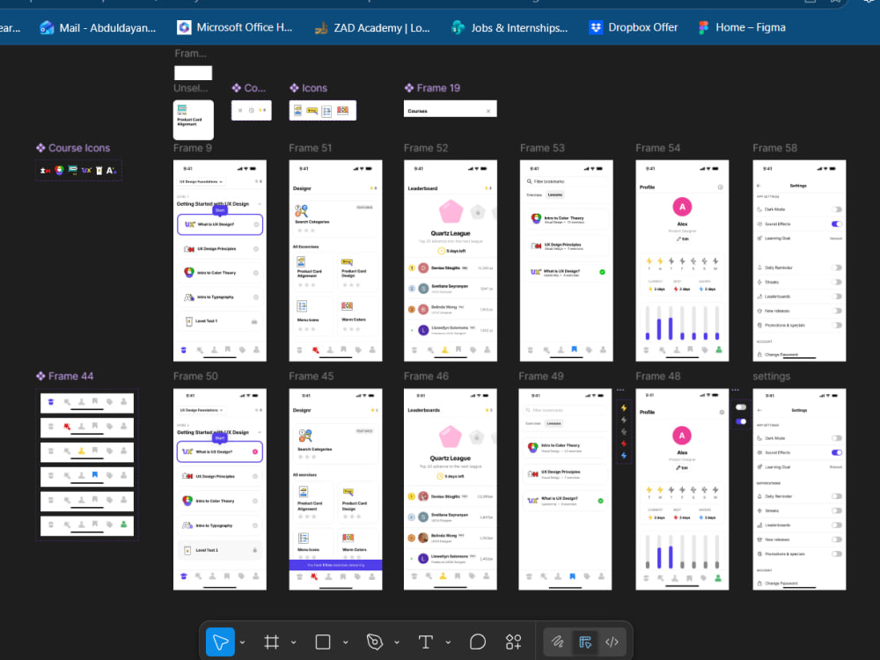Open the Microsoft Office bookmark
Viewport: 880px width, 660px height.
point(235,27)
